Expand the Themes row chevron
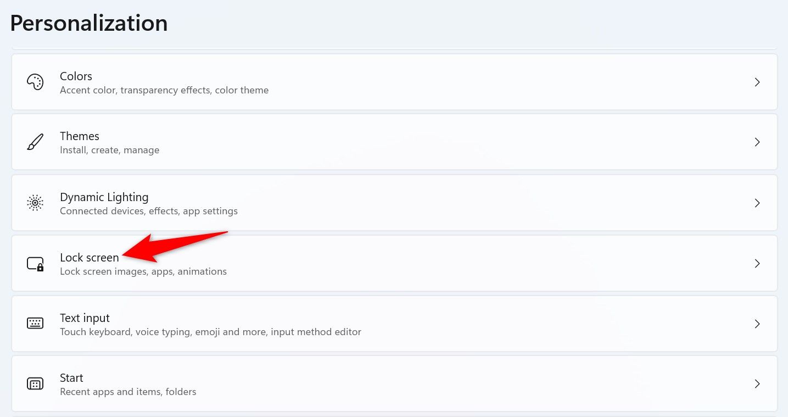The height and width of the screenshot is (417, 788). coord(757,142)
